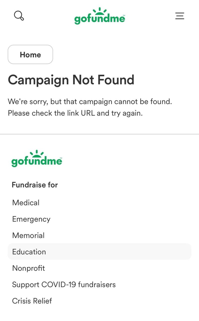Click the "Fundraise for" section heading
This screenshot has width=199, height=321.
35,185
